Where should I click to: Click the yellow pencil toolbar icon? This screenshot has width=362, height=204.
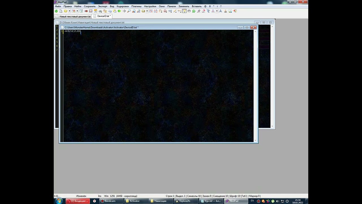[174, 11]
